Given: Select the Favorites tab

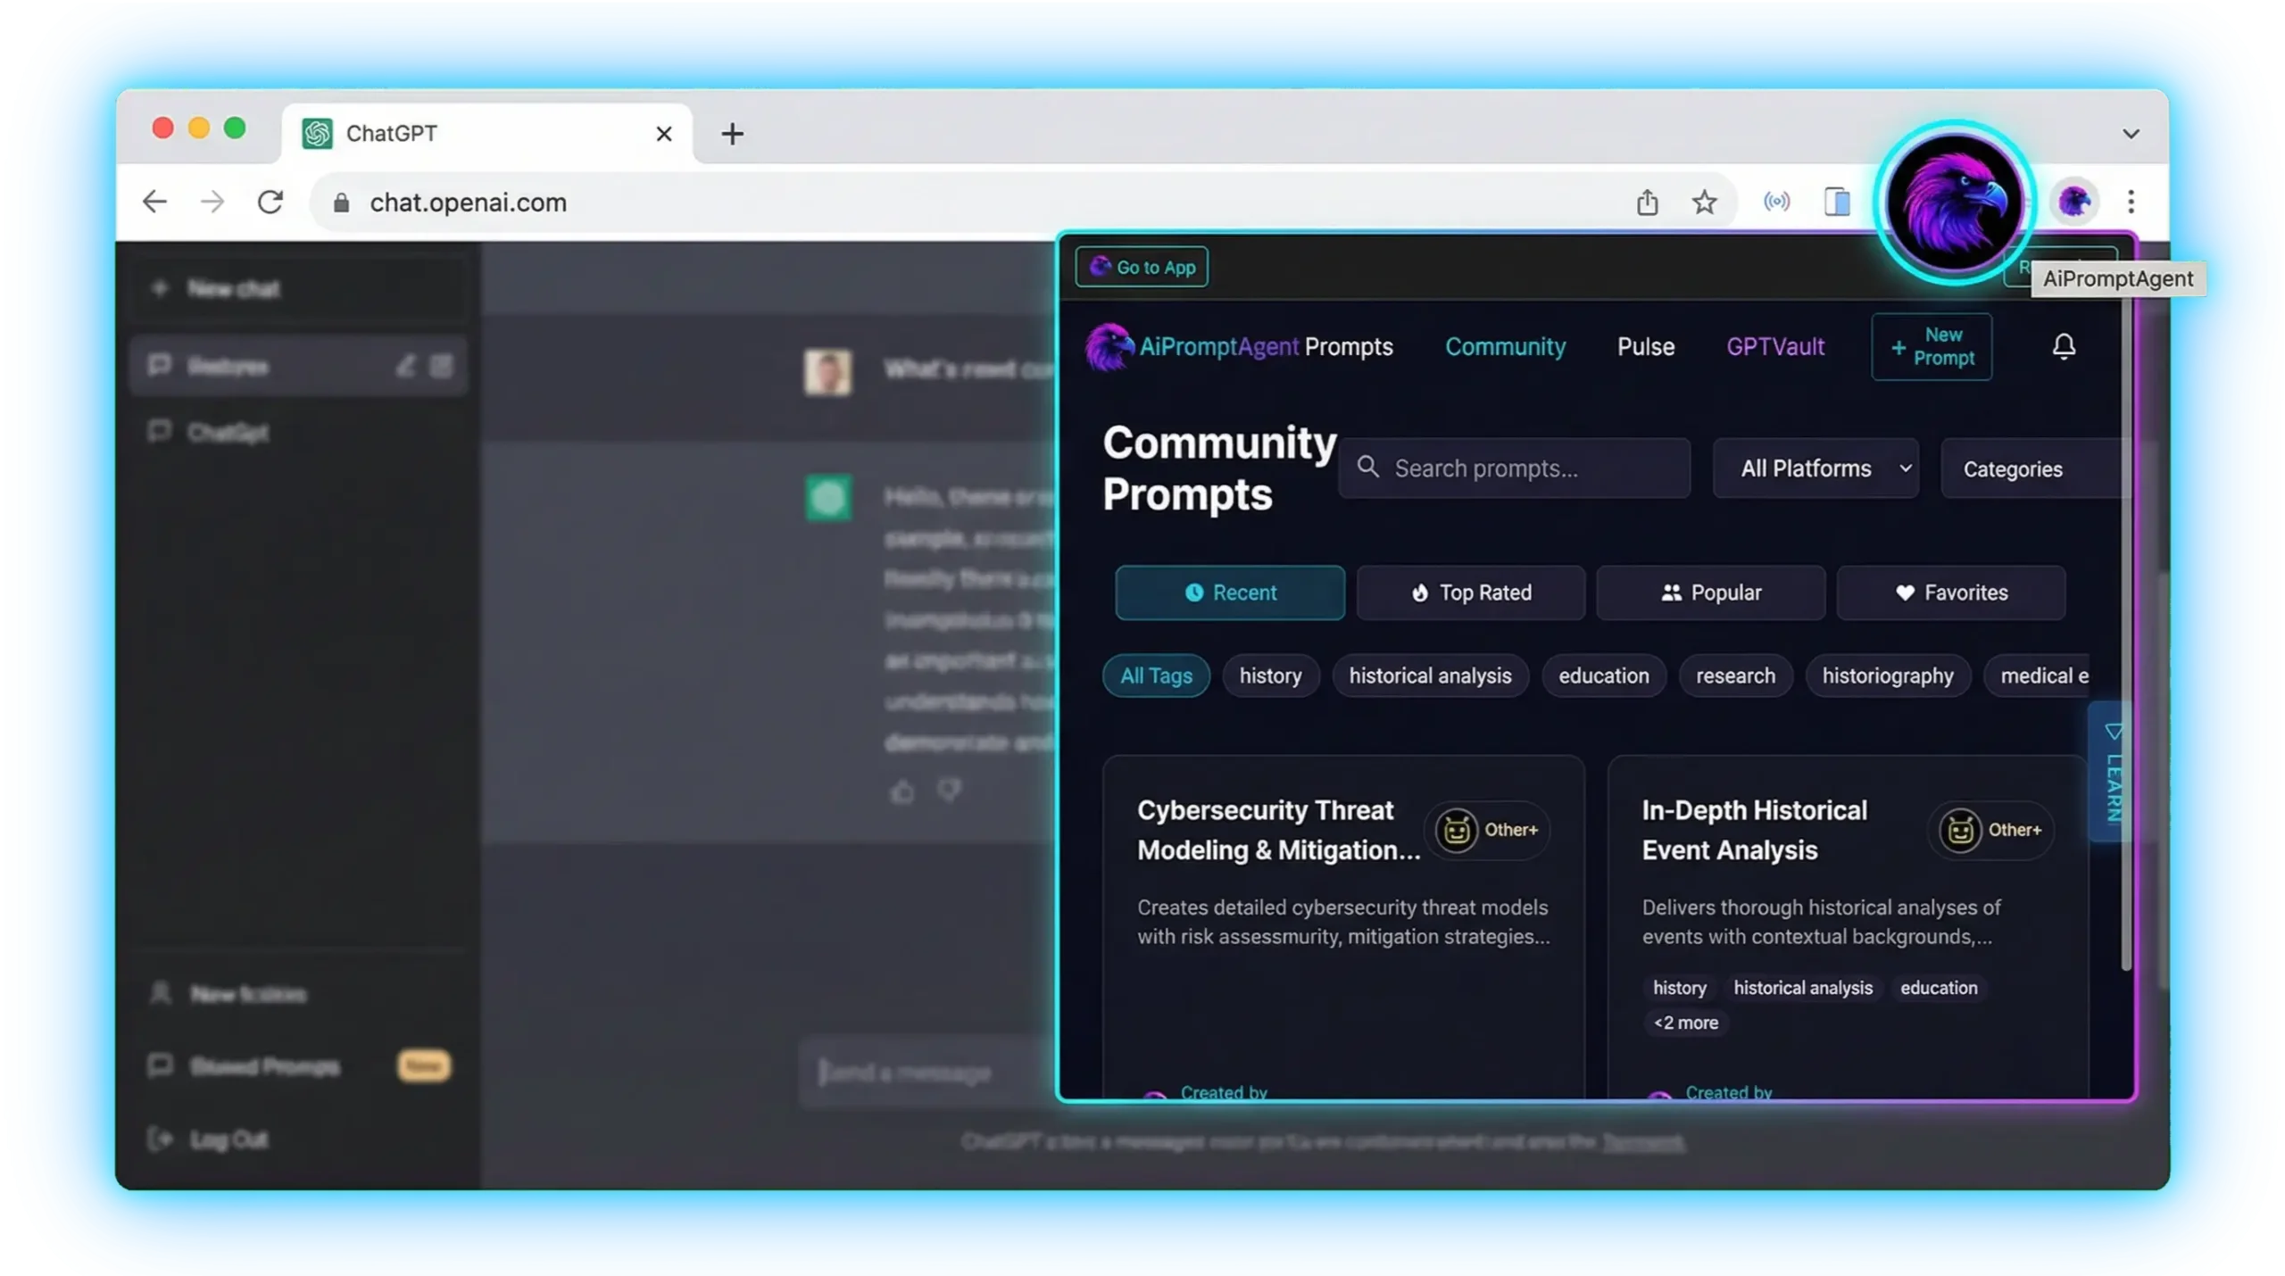Looking at the screenshot, I should 1950,592.
